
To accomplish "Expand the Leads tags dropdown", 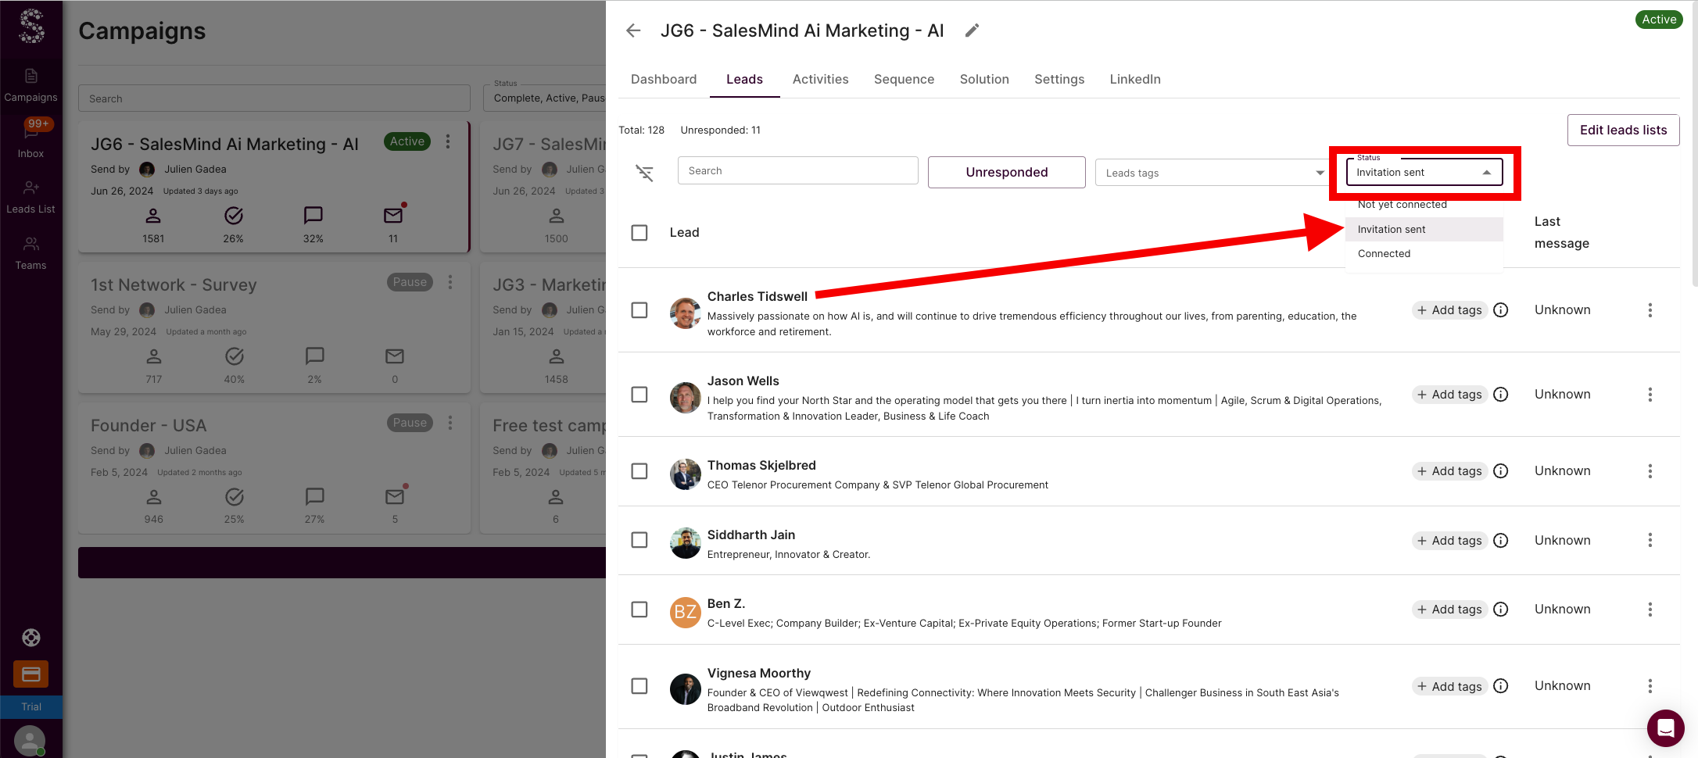I will 1211,173.
